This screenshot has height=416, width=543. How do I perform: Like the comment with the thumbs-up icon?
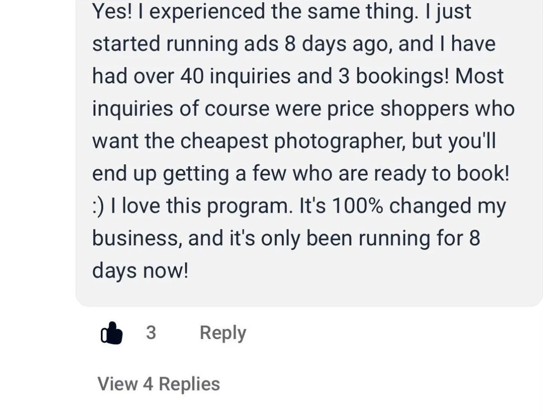(111, 333)
